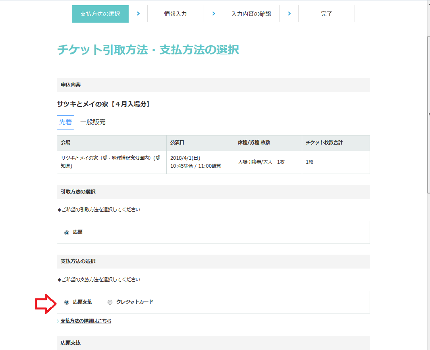Click the date cell 2018/4/1(日)
The image size is (430, 350).
pyautogui.click(x=185, y=158)
